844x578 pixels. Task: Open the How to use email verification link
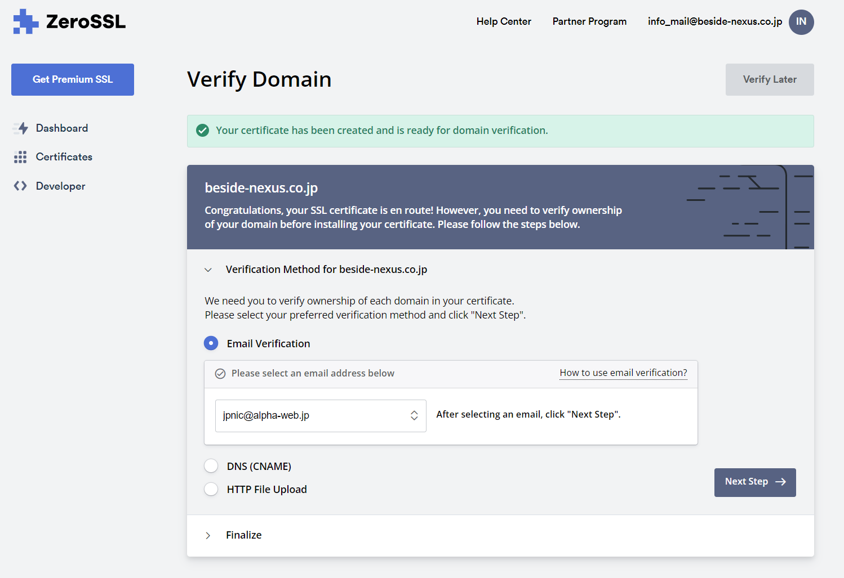[x=623, y=373]
